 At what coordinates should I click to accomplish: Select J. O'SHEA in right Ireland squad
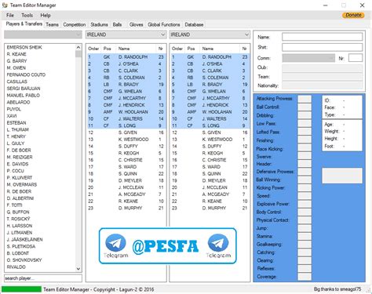(210, 64)
